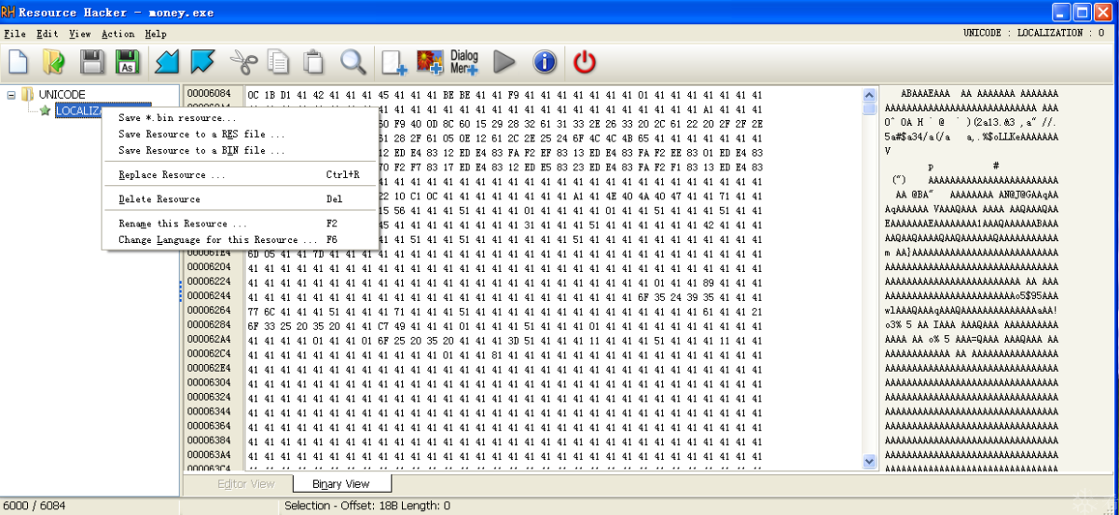Click the Cut scissors icon

pos(243,62)
